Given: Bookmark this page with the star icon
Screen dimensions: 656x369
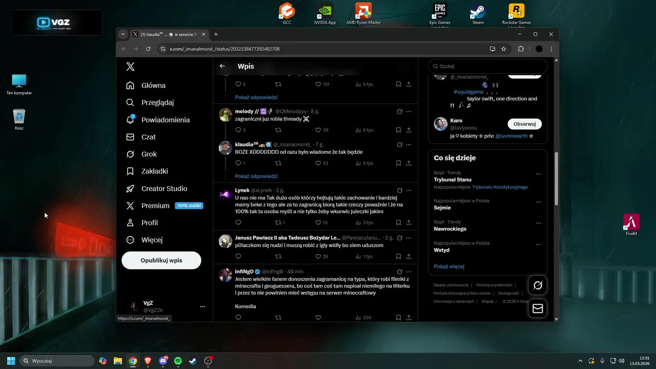Looking at the screenshot, I should (x=504, y=49).
